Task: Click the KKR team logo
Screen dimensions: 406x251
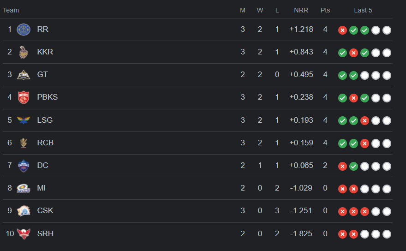Action: (24, 52)
